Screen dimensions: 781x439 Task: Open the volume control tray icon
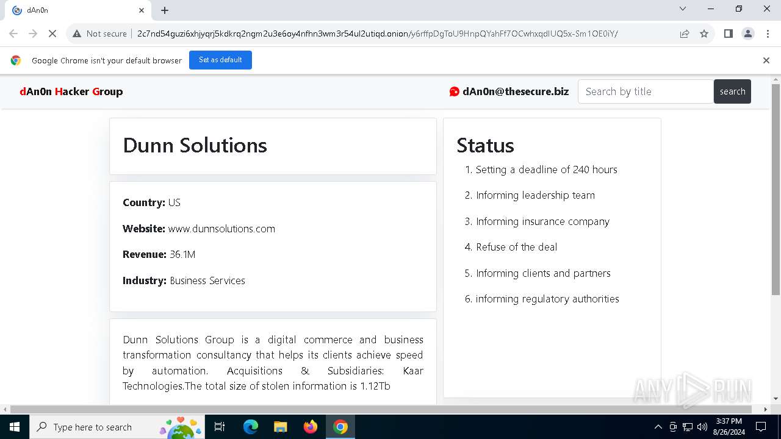[x=702, y=427]
